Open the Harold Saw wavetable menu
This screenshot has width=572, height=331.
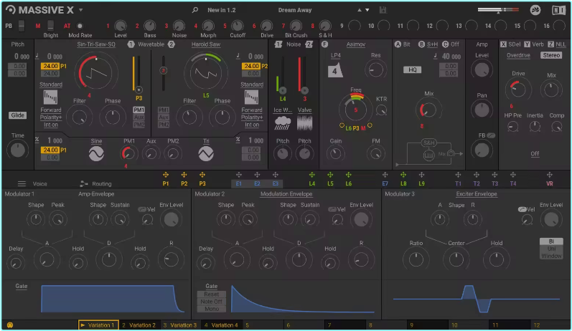tap(206, 44)
